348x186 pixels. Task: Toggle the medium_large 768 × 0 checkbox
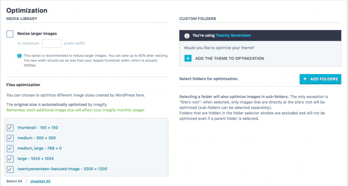(x=10, y=148)
